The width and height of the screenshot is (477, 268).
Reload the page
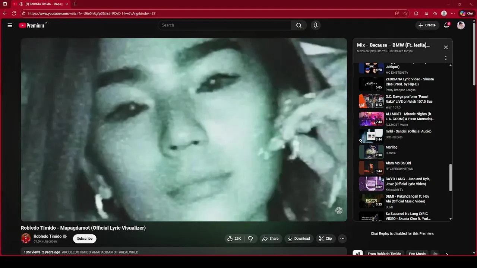[x=14, y=13]
